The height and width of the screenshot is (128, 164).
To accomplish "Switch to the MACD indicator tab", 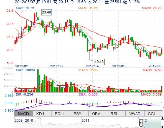I will 23,114.
